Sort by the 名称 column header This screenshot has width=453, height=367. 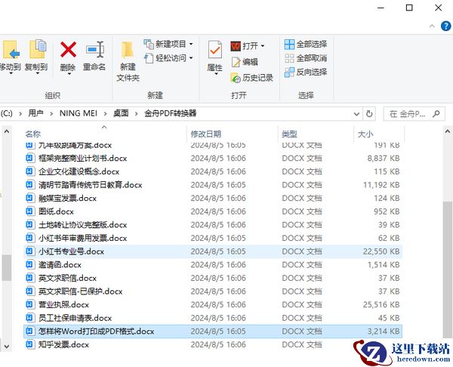click(33, 134)
